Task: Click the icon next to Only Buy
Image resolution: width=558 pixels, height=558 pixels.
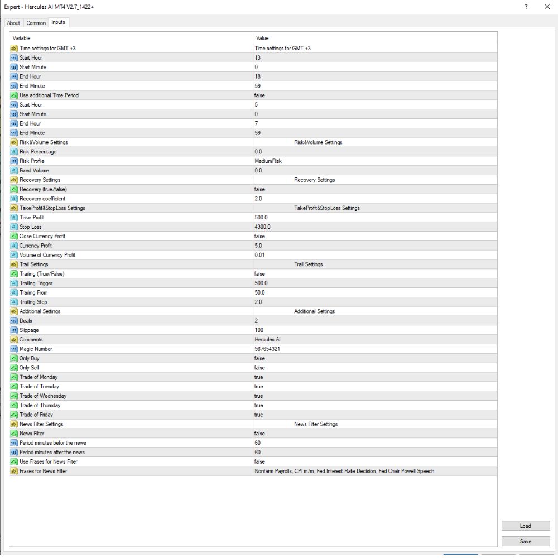Action: coord(14,358)
